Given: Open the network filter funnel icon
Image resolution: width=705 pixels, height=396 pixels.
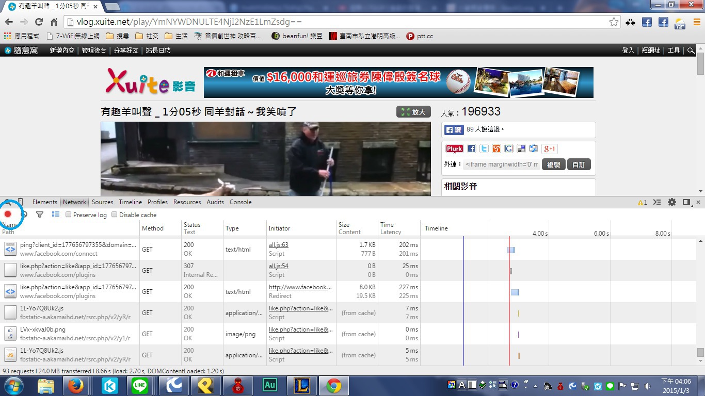Looking at the screenshot, I should click(40, 214).
